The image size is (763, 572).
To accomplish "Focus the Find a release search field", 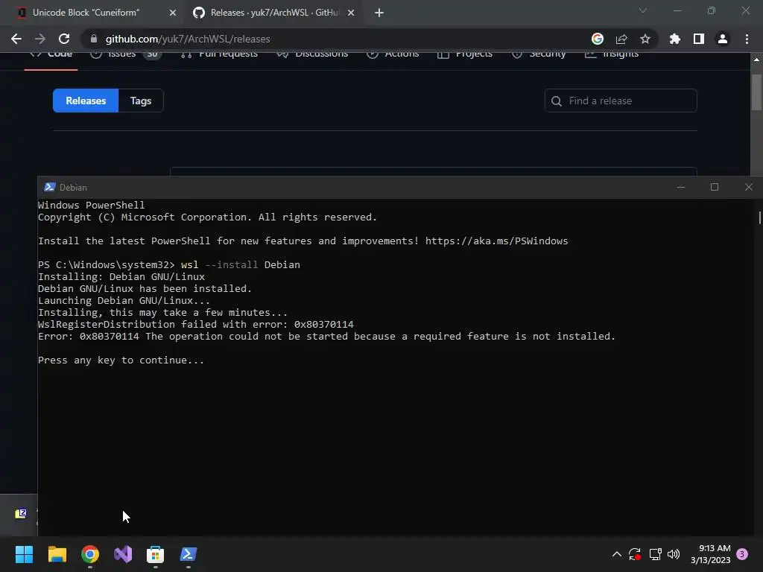I will coord(621,101).
